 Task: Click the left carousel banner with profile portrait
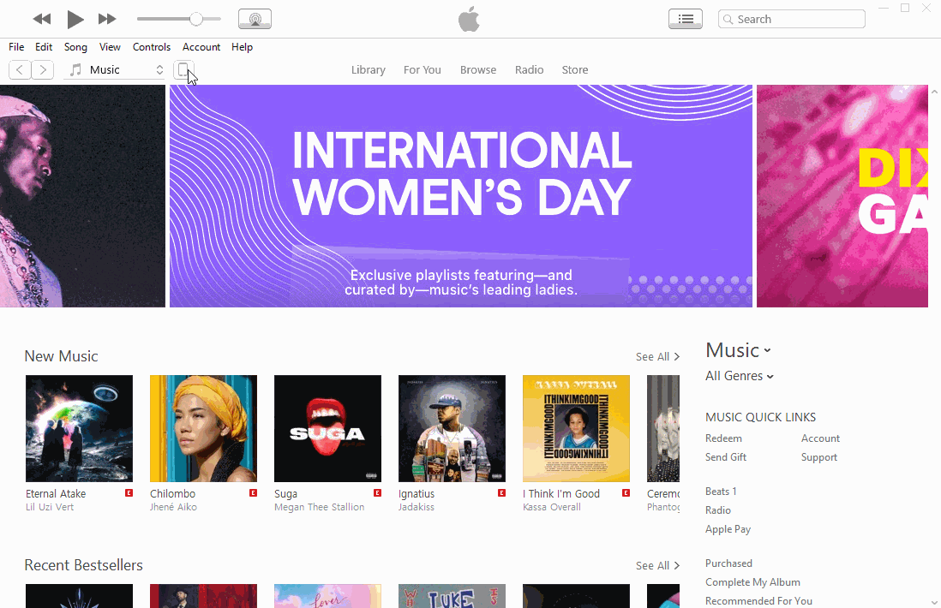82,196
